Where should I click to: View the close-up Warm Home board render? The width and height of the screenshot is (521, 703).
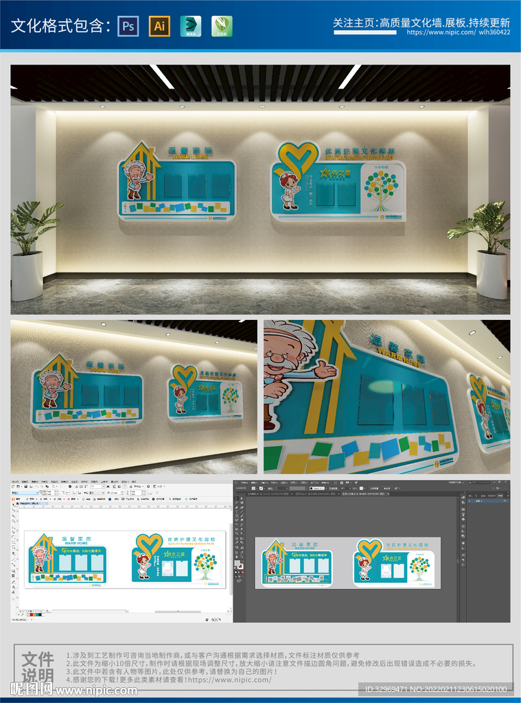pos(387,397)
